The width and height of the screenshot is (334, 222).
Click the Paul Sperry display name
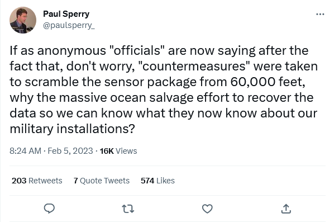66,14
